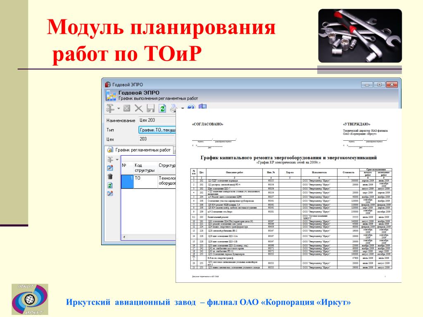
Task: Expand the side panel wrench dropdown arrow
Action: tap(117, 160)
